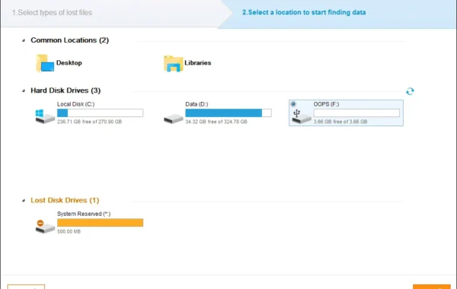
Task: Click the OOPS (F:) empty usage bar
Action: click(356, 113)
